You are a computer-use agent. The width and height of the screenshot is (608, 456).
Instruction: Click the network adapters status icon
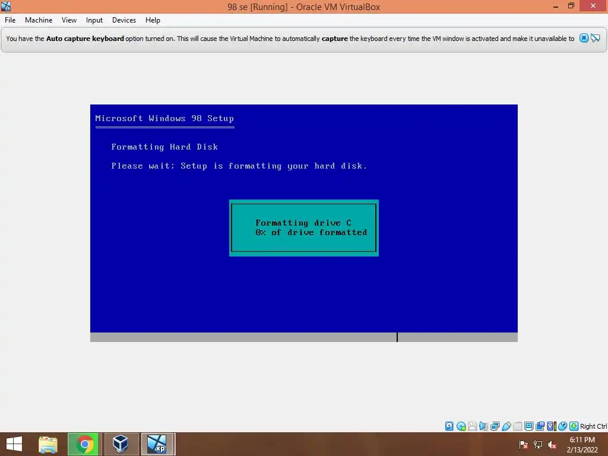pos(495,426)
